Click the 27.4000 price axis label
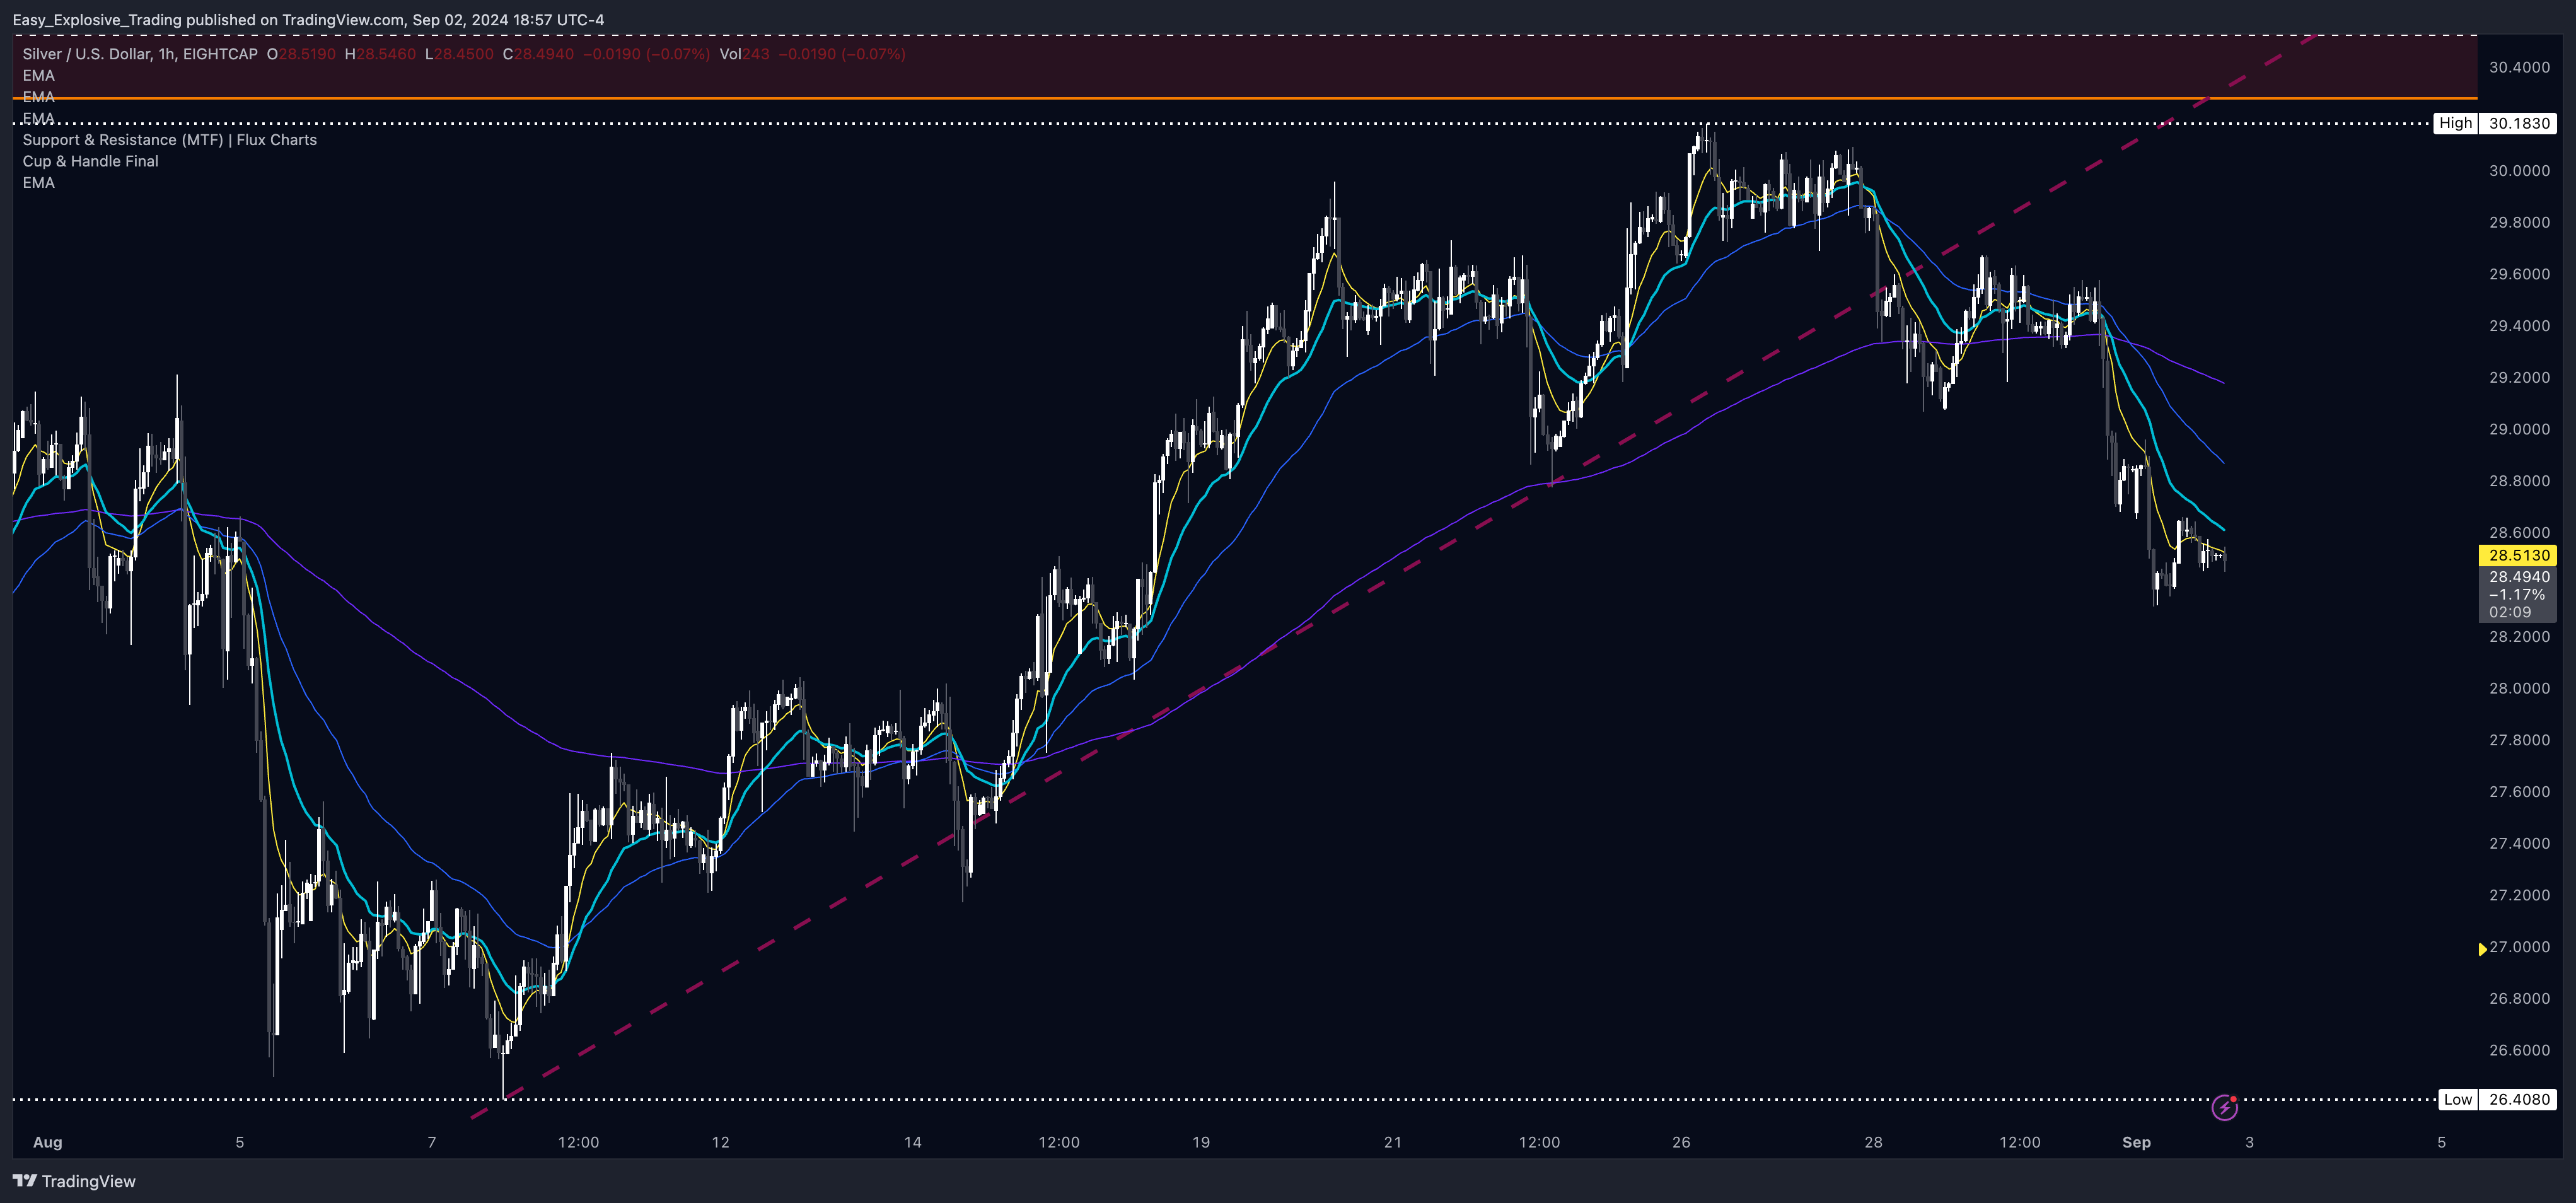The height and width of the screenshot is (1203, 2576). 2519,843
